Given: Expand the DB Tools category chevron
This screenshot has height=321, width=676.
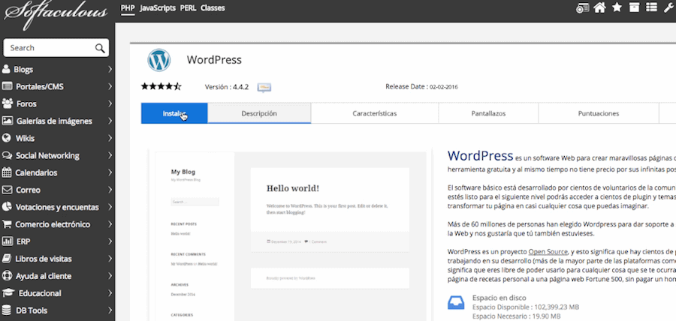Looking at the screenshot, I should (110, 310).
